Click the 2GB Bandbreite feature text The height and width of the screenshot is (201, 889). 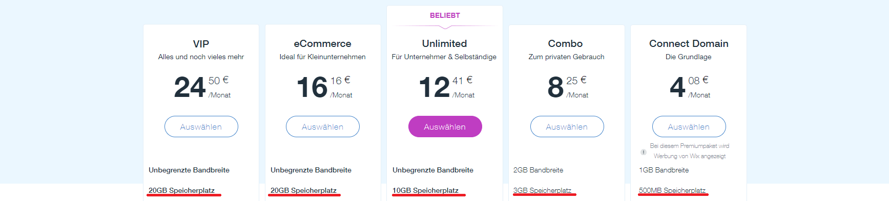click(538, 170)
